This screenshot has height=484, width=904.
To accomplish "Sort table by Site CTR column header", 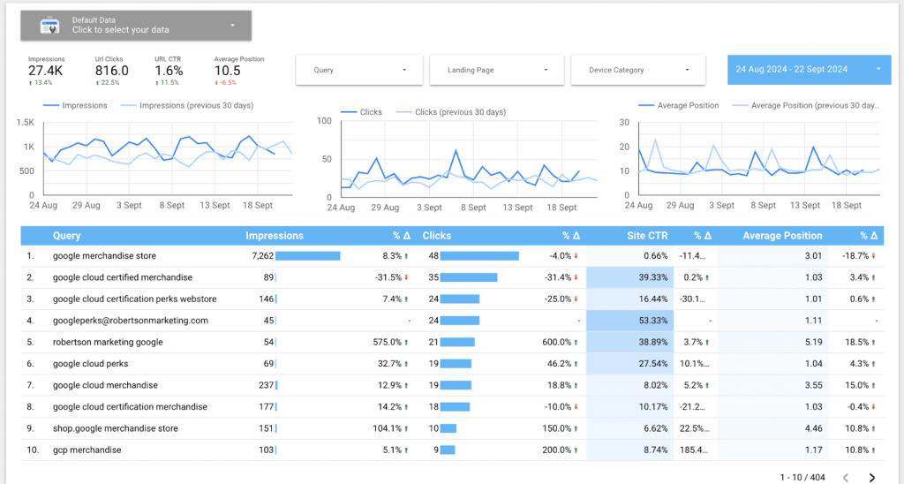I will tap(647, 235).
